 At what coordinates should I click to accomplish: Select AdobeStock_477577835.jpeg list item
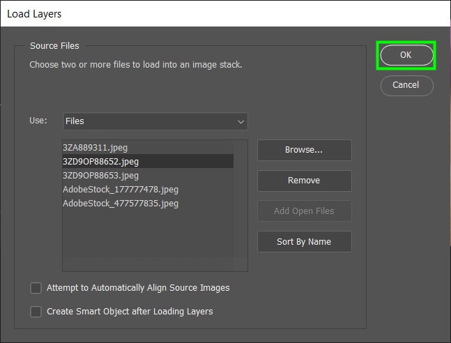point(120,204)
